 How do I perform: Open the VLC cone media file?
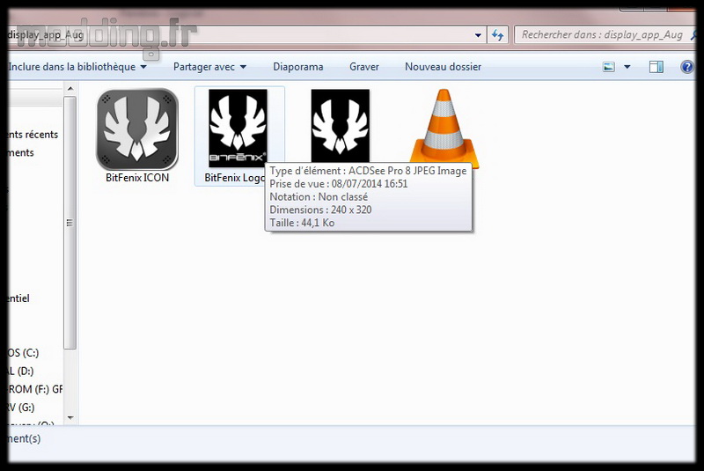point(444,129)
